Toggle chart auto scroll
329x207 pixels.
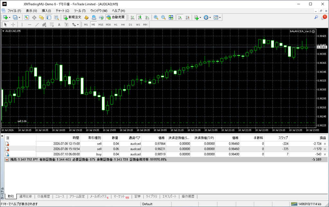[180, 17]
